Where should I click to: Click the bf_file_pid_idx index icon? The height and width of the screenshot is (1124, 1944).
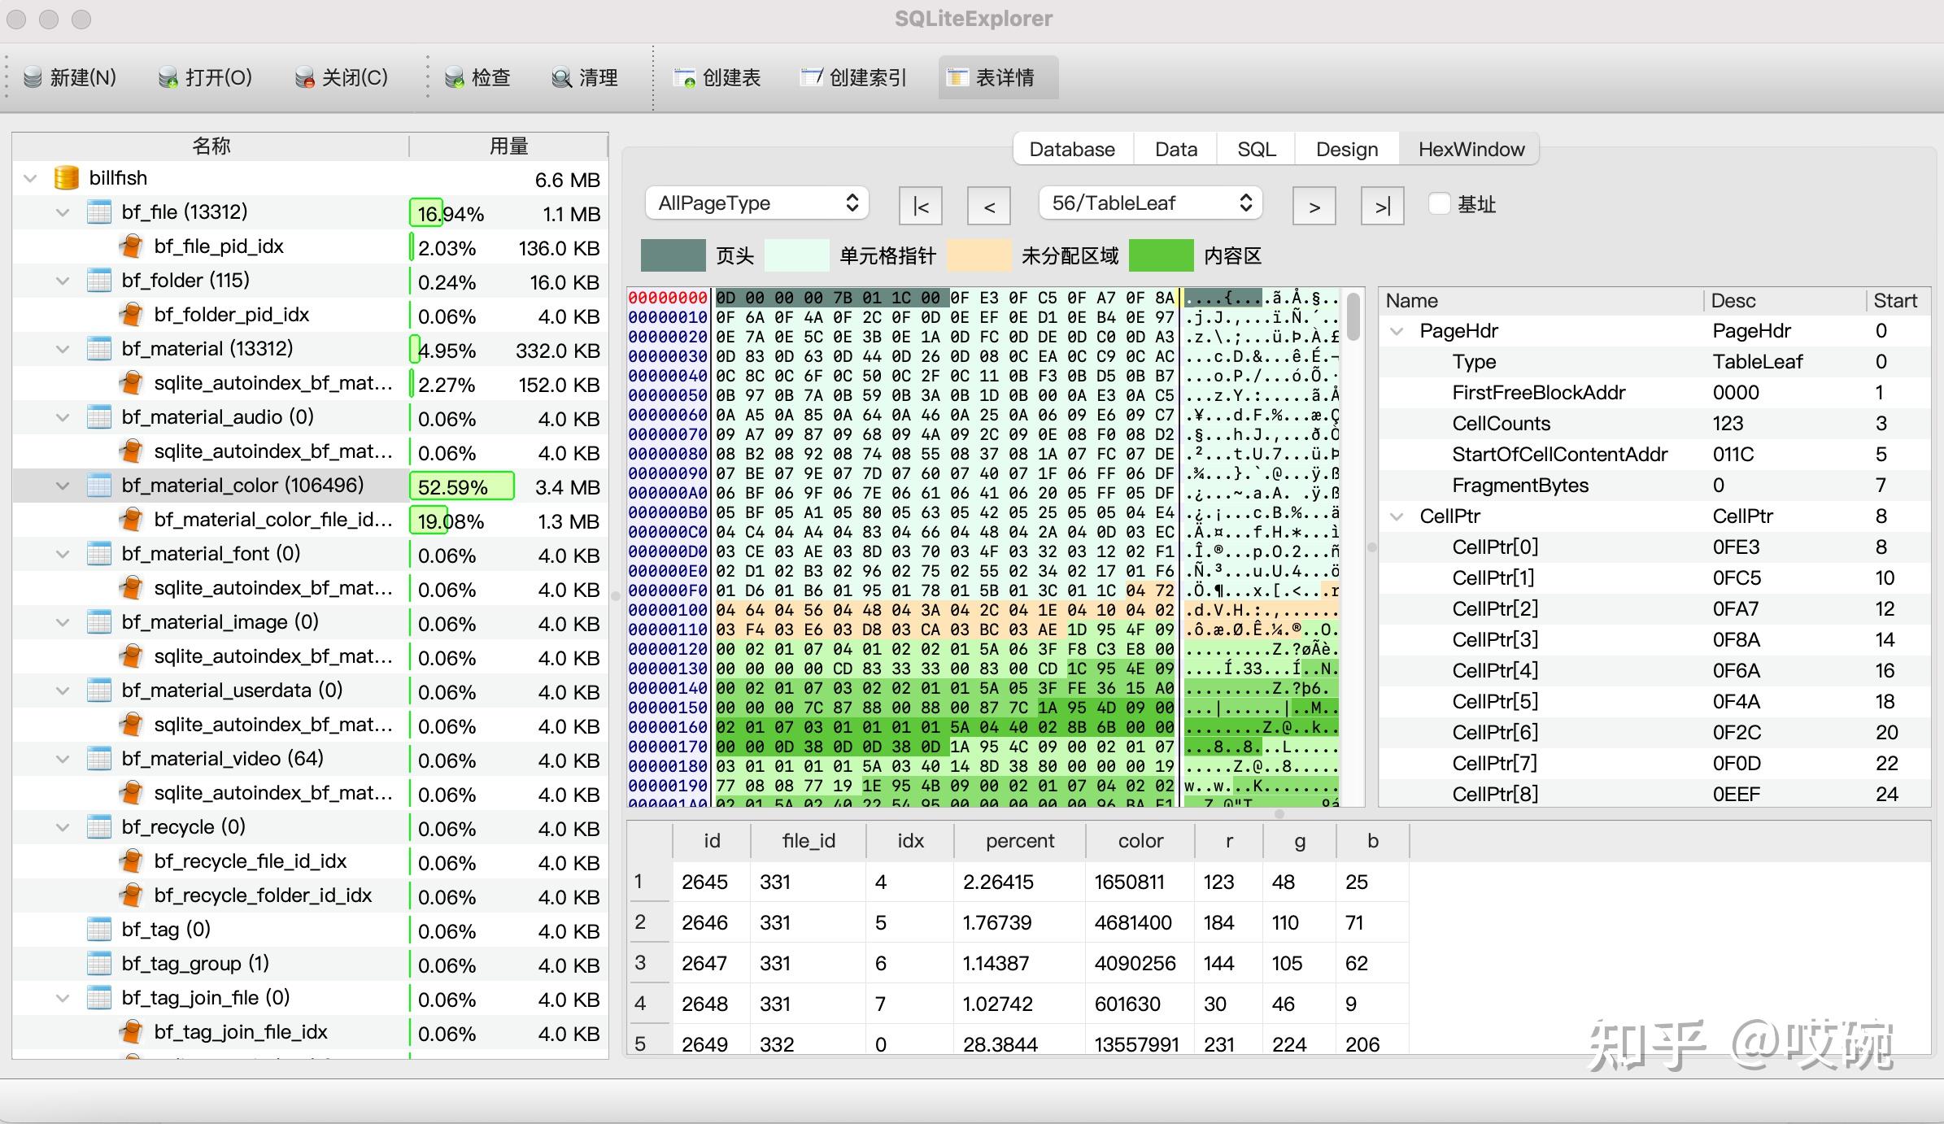click(x=131, y=246)
